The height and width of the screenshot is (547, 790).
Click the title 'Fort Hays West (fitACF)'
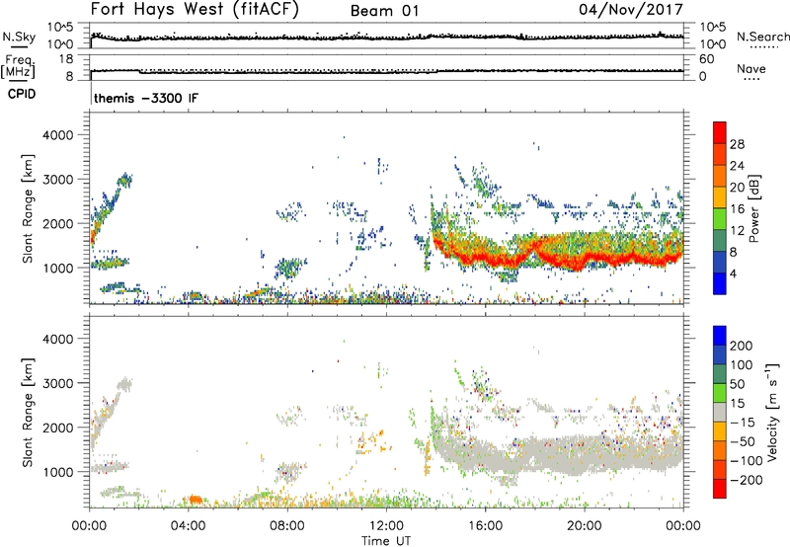(x=195, y=9)
